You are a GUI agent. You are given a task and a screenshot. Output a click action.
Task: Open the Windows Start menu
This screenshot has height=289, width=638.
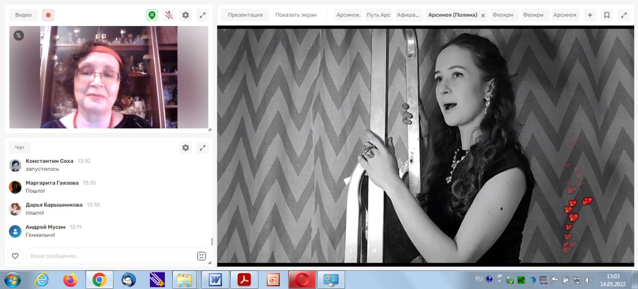click(12, 279)
